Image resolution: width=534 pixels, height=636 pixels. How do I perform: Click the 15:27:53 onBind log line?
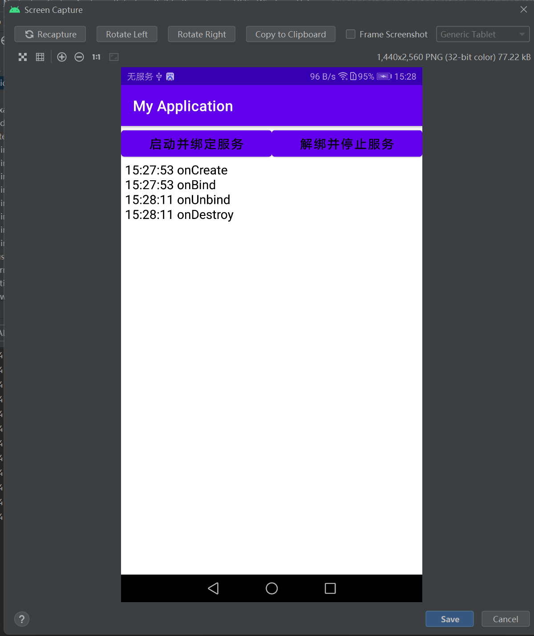(x=170, y=185)
